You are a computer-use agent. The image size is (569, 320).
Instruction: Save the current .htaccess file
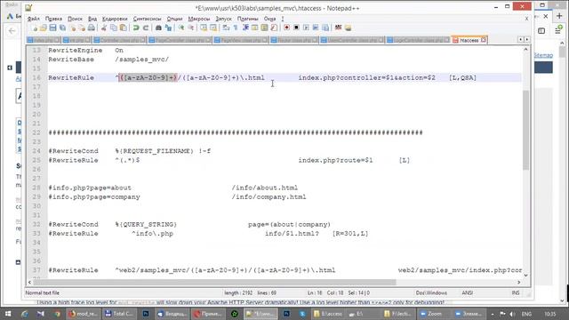(x=53, y=28)
